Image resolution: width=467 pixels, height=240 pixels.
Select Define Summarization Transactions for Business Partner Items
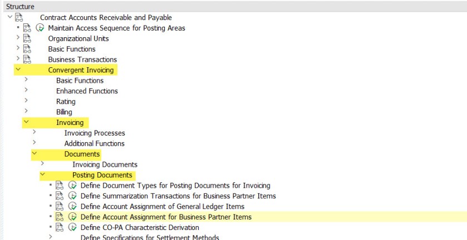tap(178, 196)
